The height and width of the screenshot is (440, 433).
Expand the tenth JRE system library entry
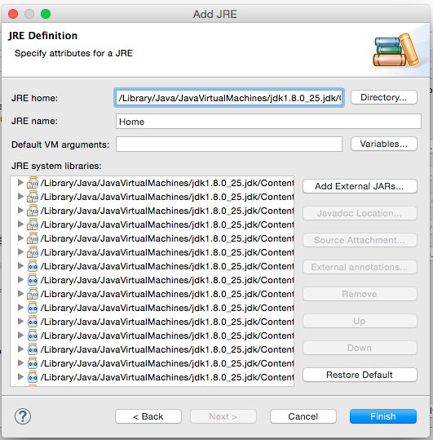pos(20,307)
